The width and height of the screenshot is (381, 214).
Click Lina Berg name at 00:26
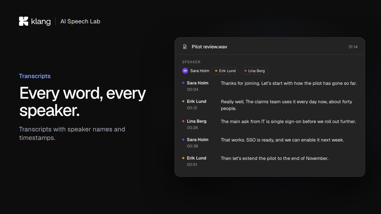click(x=196, y=121)
